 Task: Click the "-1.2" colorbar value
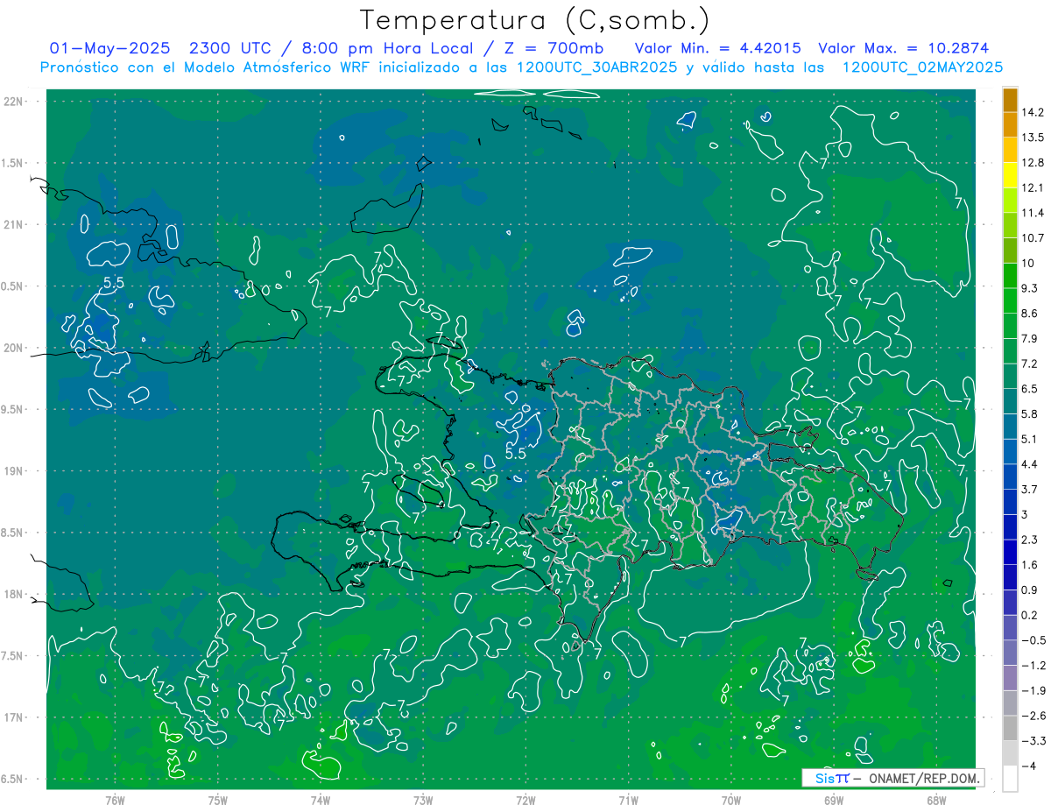(1033, 666)
